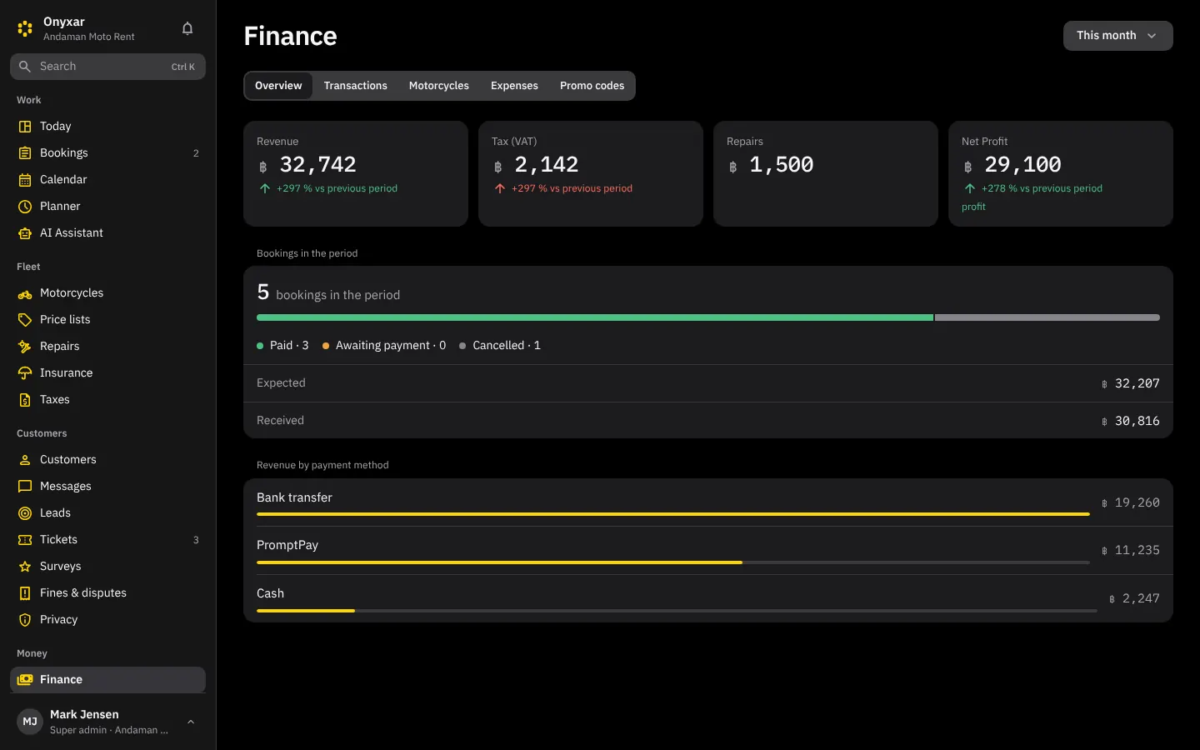This screenshot has height=750, width=1200.
Task: Click the Taxes document icon
Action: (x=25, y=400)
